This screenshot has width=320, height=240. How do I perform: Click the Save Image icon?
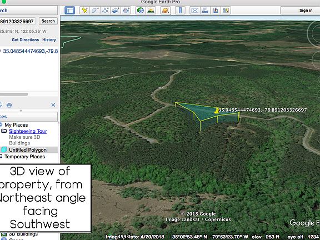click(x=216, y=10)
